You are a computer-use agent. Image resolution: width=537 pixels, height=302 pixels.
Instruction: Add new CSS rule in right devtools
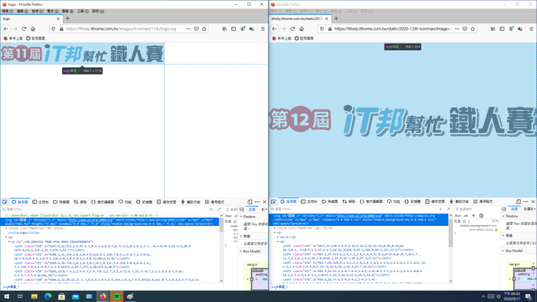click(x=474, y=215)
